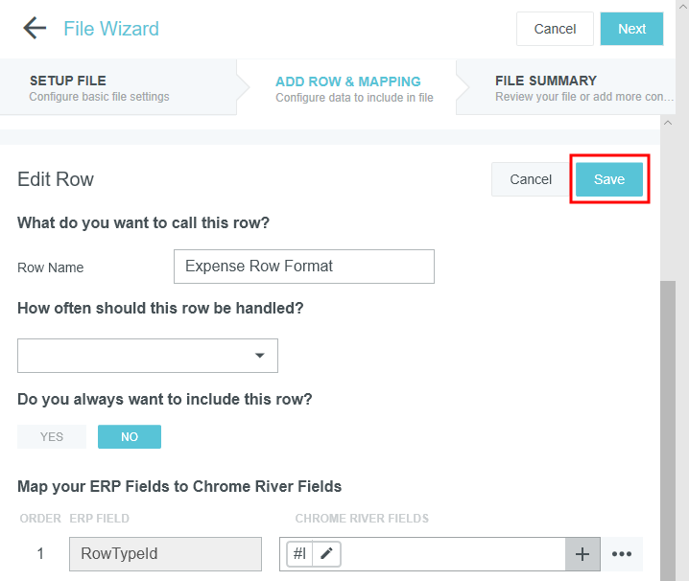This screenshot has width=689, height=581.
Task: Cancel the File Wizard at top
Action: click(555, 29)
